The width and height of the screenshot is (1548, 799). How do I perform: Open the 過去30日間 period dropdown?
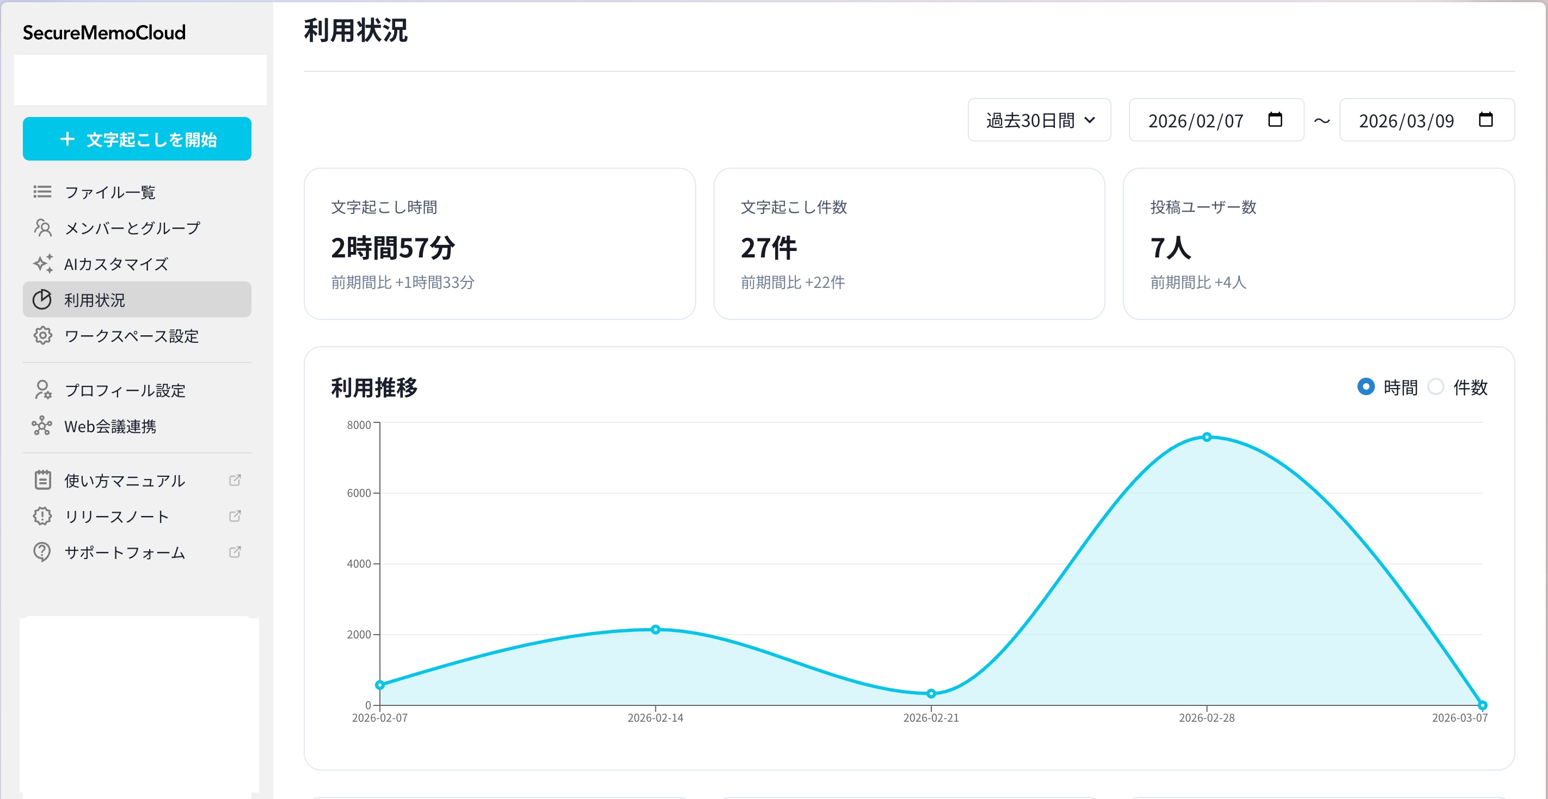[1039, 120]
